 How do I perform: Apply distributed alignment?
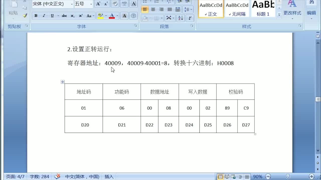coord(178,9)
